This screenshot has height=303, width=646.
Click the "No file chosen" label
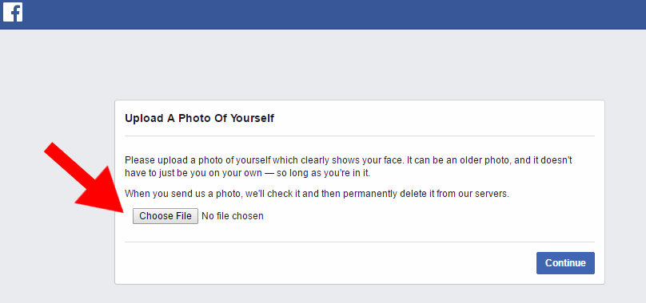coord(233,216)
